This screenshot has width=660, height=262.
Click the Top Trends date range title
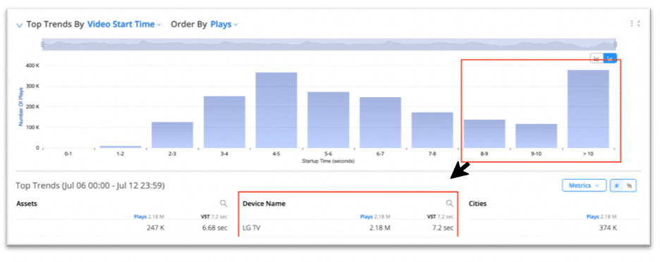coord(90,185)
